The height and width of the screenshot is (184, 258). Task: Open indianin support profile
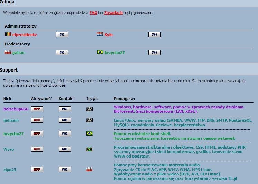click(11, 120)
